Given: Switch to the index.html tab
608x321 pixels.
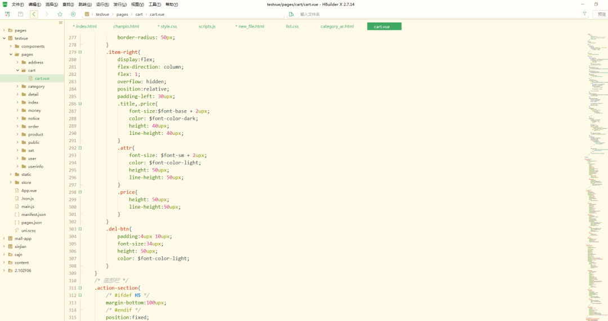Looking at the screenshot, I should coord(84,26).
